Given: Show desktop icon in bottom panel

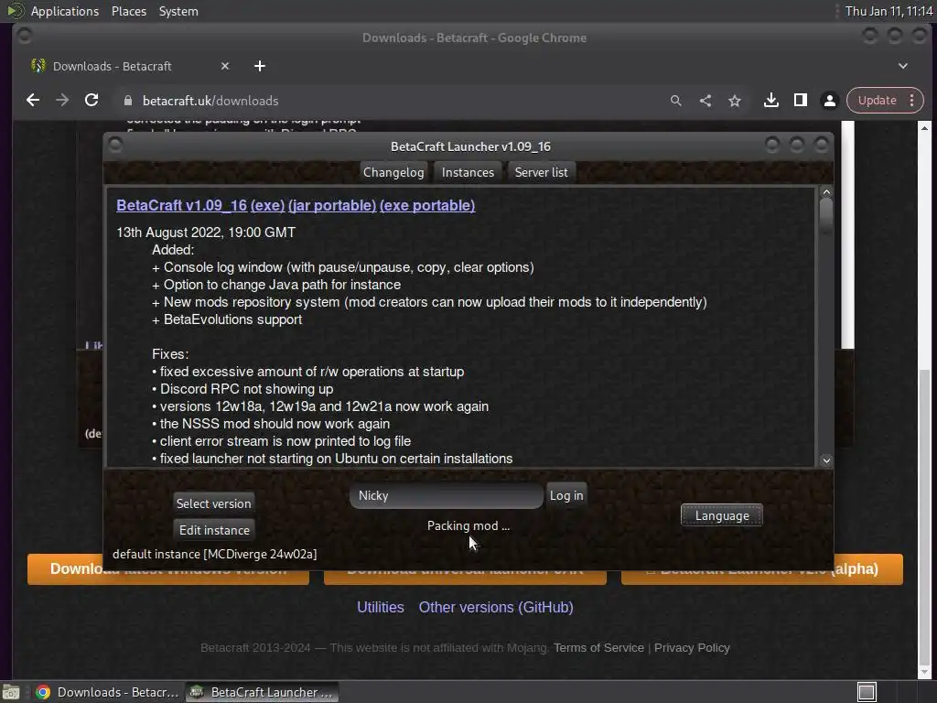Looking at the screenshot, I should pos(11,692).
